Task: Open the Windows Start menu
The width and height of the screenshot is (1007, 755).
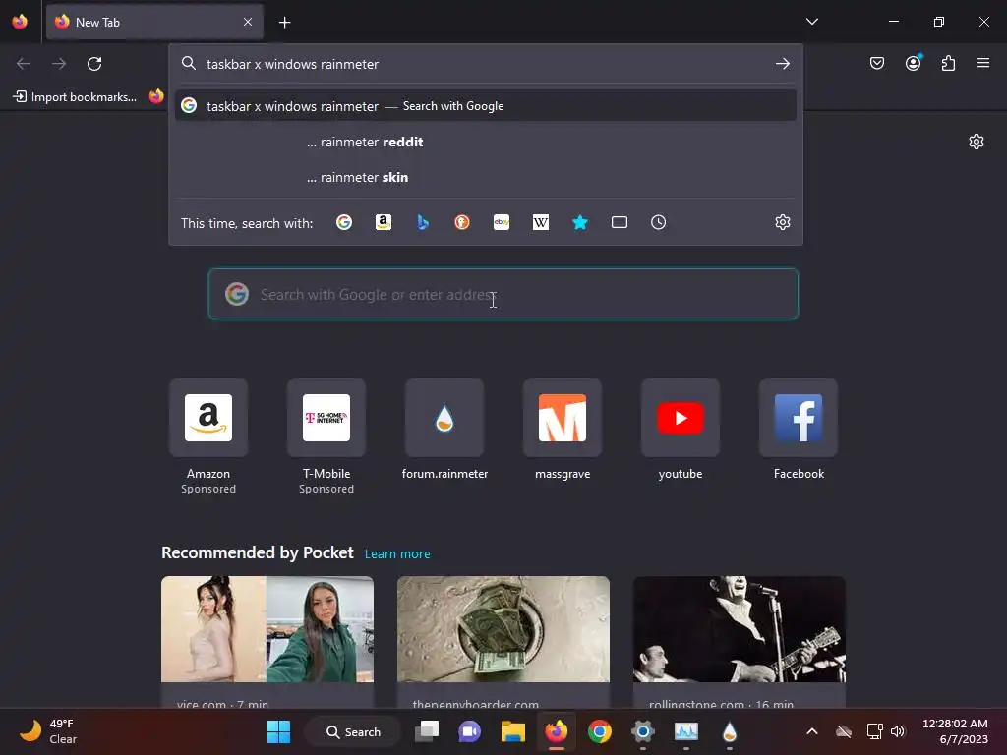Action: (278, 731)
